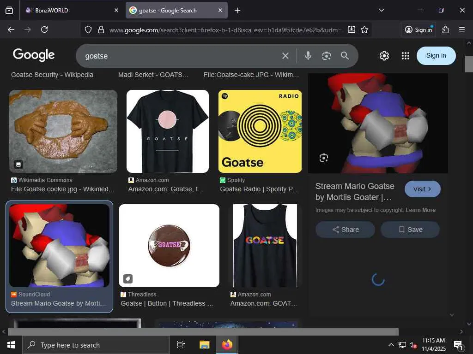
Task: Click the taskbar search box
Action: (96, 345)
